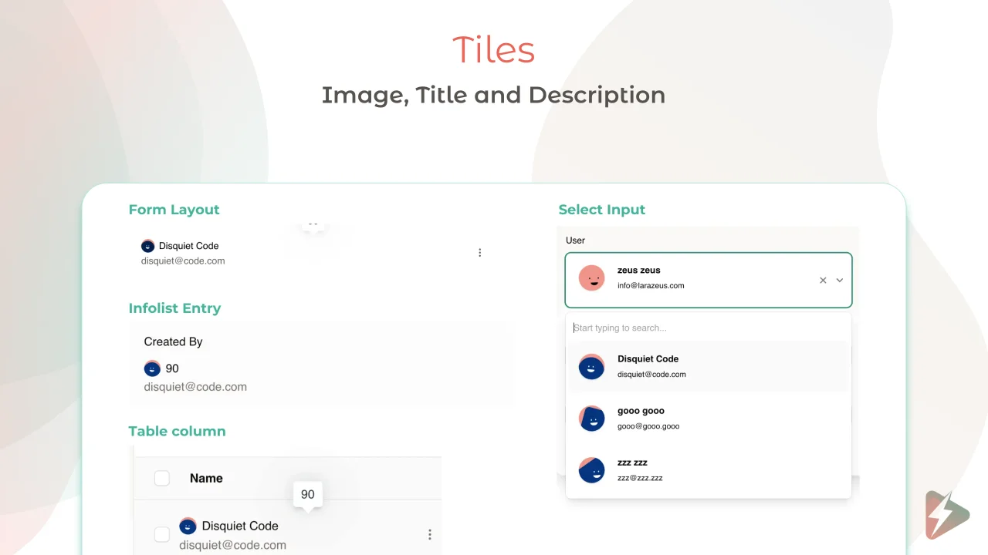Screen dimensions: 988x555
Task: Open the row ellipsis menu in the table
Action: [x=430, y=534]
